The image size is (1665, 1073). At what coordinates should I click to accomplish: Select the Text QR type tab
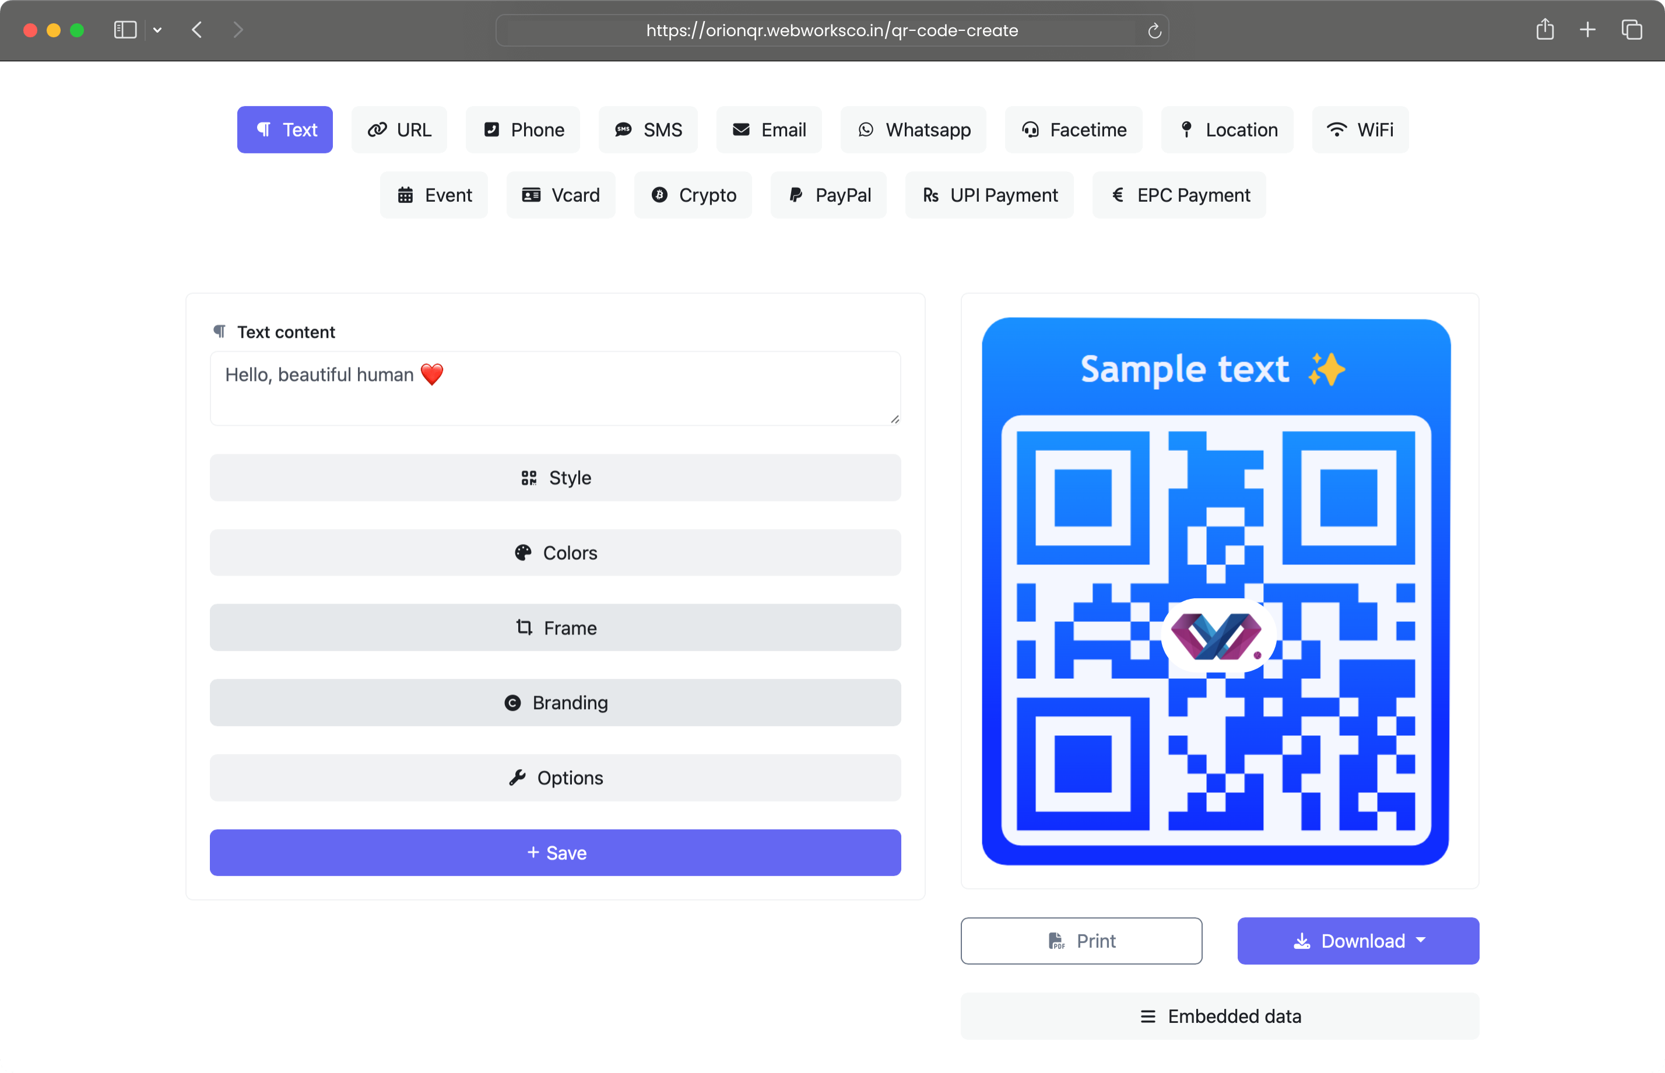(285, 129)
